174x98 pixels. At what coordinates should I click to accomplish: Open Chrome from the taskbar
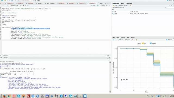tap(9, 96)
